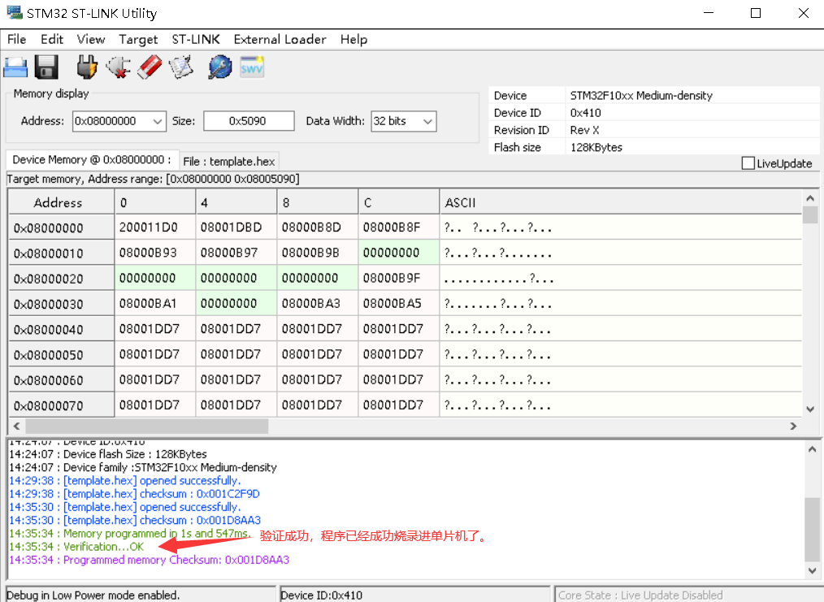Open the ST-LINK menu
Image resolution: width=824 pixels, height=602 pixels.
[196, 39]
